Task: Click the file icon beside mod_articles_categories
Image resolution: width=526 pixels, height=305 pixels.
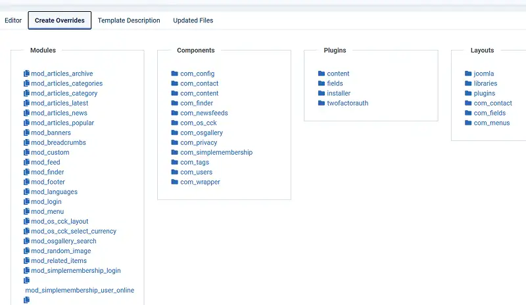Action: coord(26,83)
